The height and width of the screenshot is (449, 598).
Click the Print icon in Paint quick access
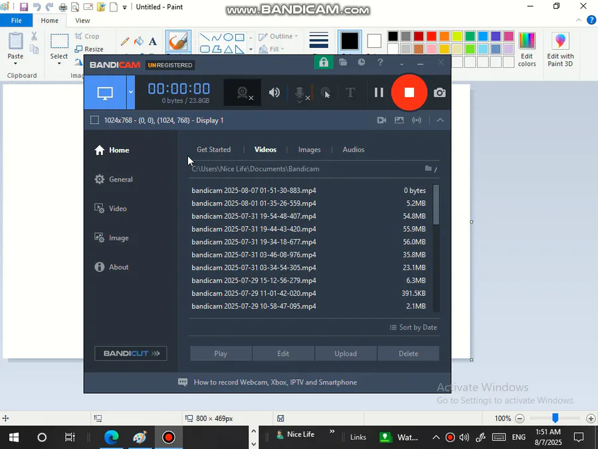pyautogui.click(x=62, y=7)
